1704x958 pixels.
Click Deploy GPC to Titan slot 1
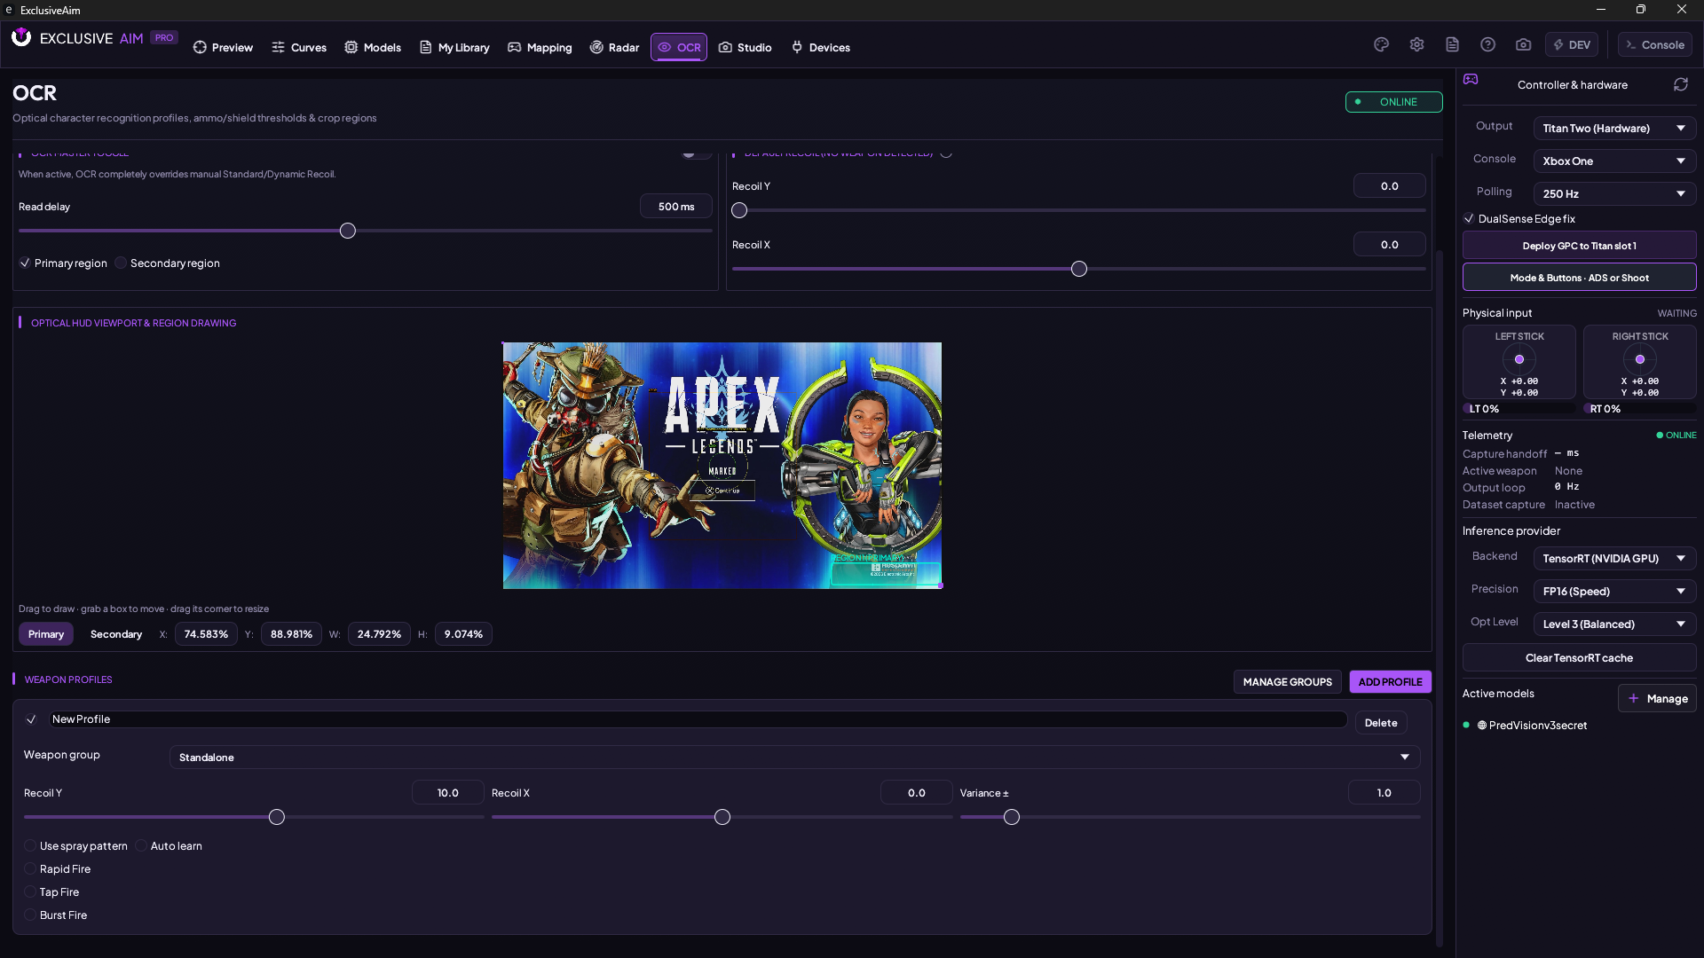(1579, 246)
